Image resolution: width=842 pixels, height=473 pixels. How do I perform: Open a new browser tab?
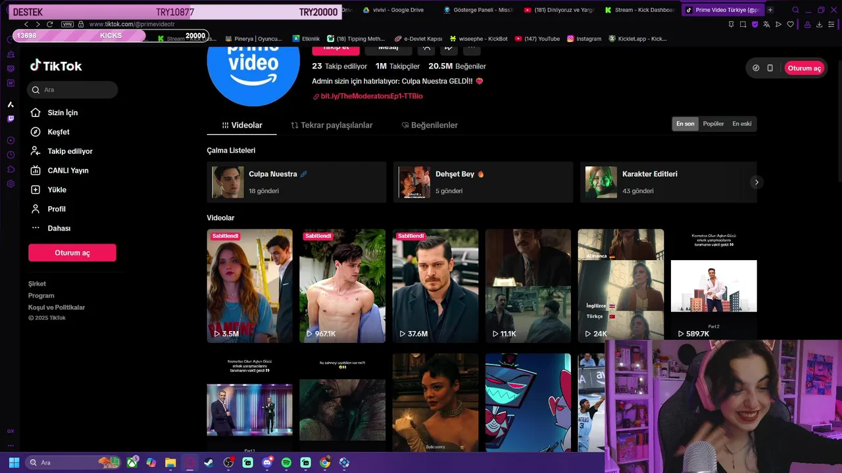click(x=770, y=10)
